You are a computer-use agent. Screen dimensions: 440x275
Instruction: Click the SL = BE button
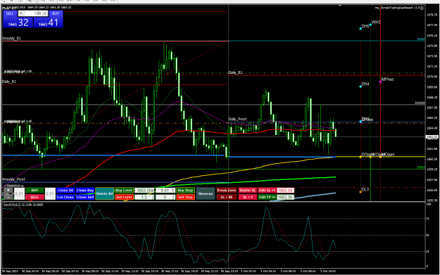point(227,197)
